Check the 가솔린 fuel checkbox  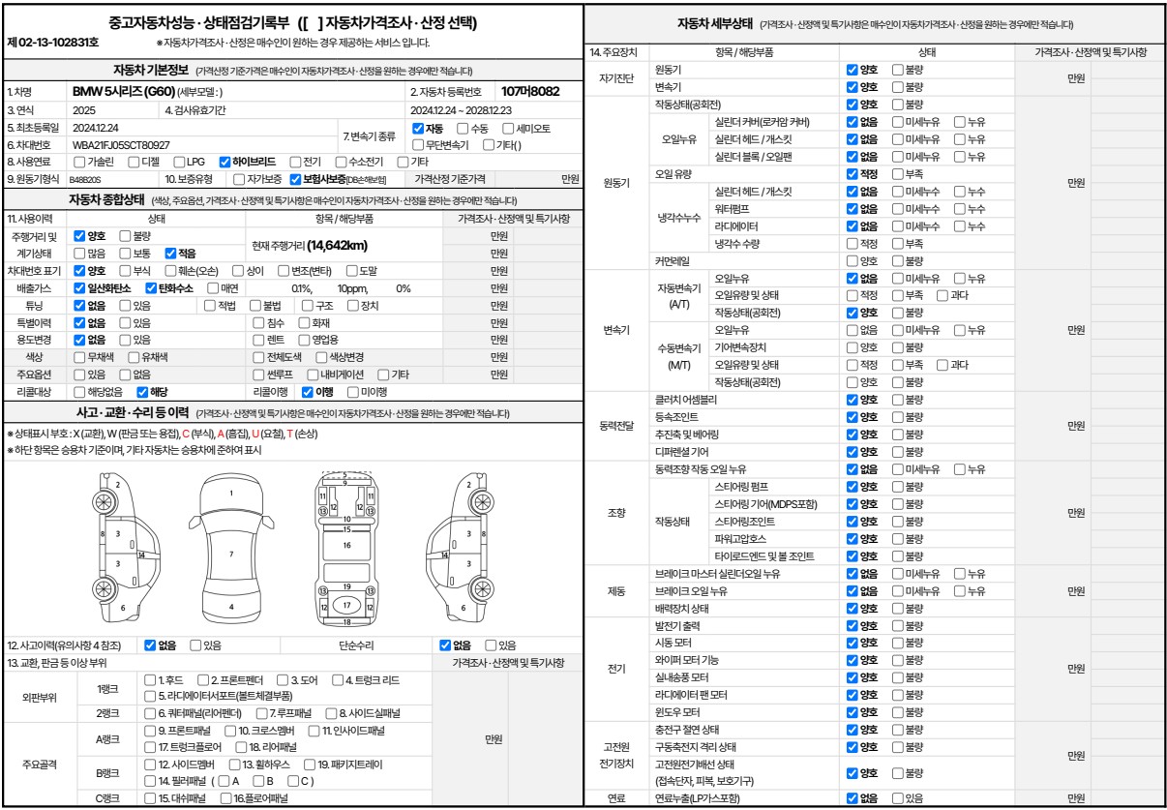[x=79, y=162]
